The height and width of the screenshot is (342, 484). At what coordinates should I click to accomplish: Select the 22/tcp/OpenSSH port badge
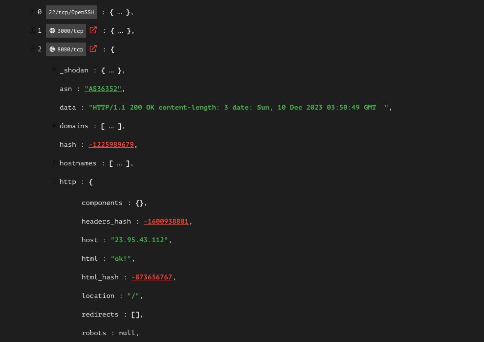tap(71, 12)
